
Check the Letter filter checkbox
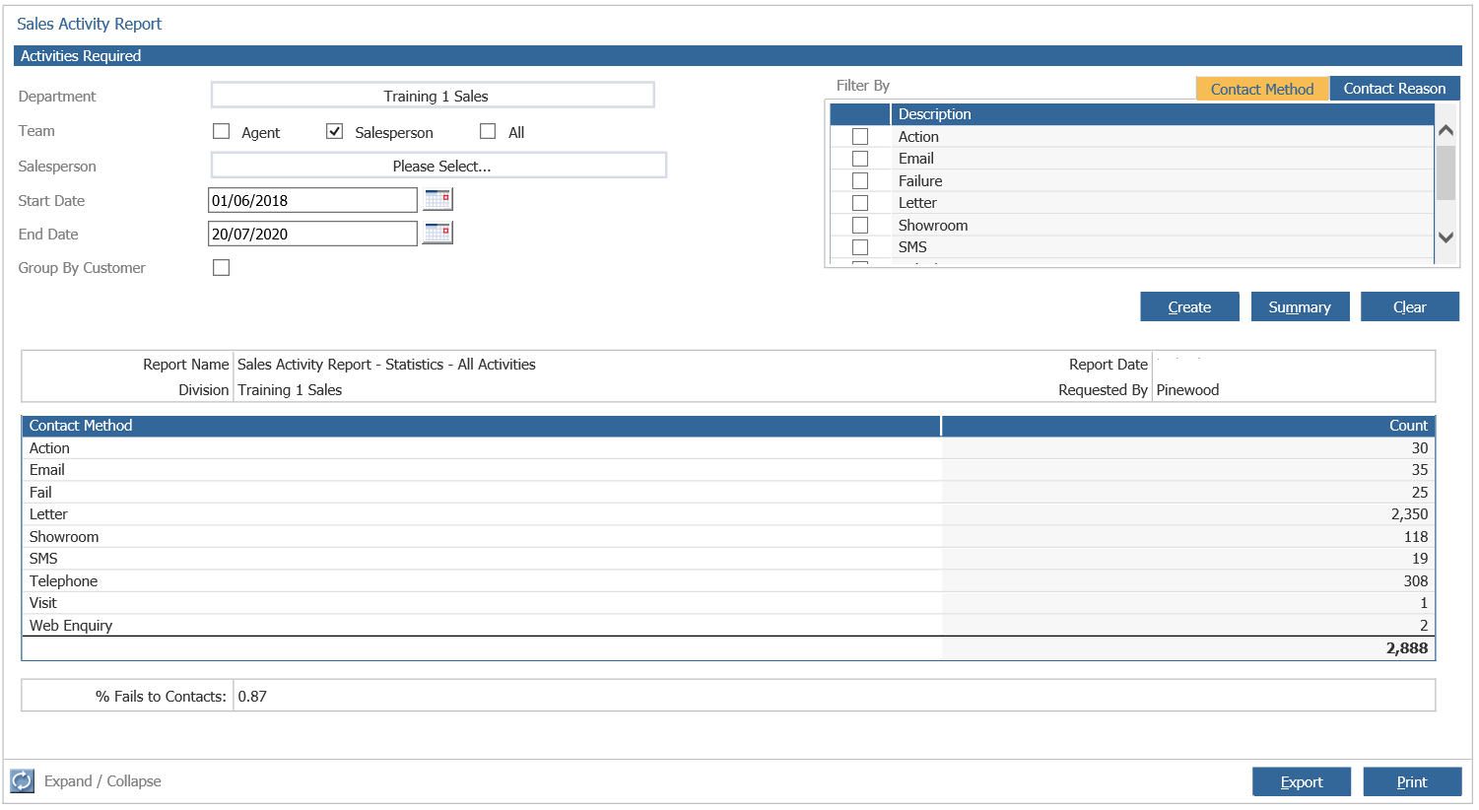860,203
